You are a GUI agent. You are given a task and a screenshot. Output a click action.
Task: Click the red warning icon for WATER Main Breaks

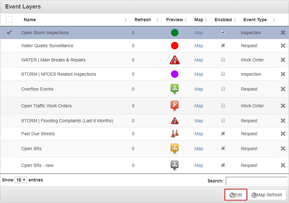(x=174, y=60)
